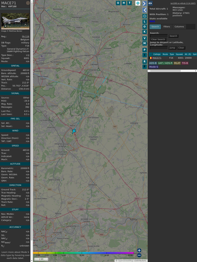
Task: Click the horizontal scrollbar under aircraft table
Action: pos(172,71)
